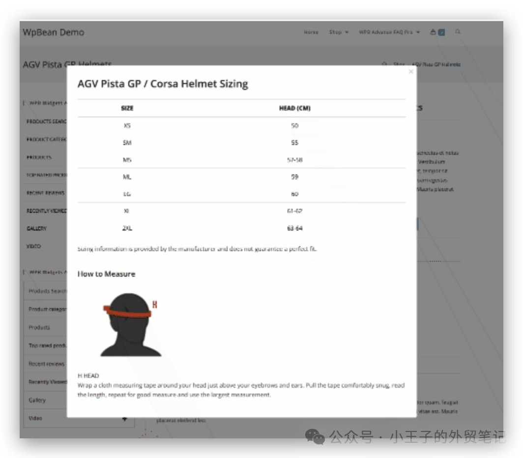Open PRODUCTS in the upper sidebar
The height and width of the screenshot is (458, 523).
pos(39,157)
